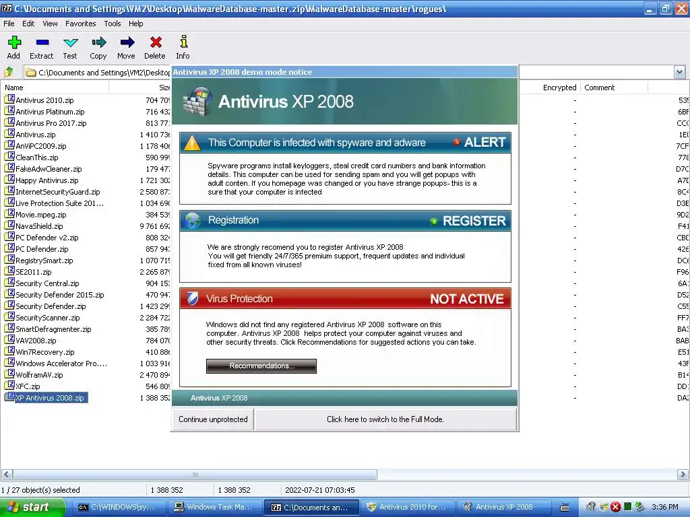This screenshot has width=690, height=517.
Task: Select the SE2011.zip file
Action: pyautogui.click(x=34, y=272)
